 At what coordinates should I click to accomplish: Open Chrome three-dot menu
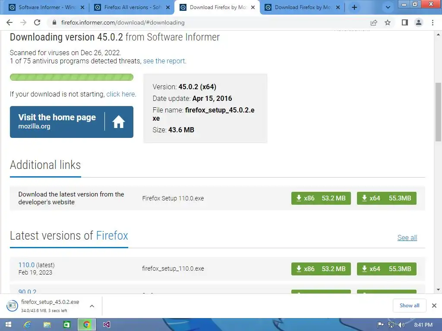coord(433,22)
